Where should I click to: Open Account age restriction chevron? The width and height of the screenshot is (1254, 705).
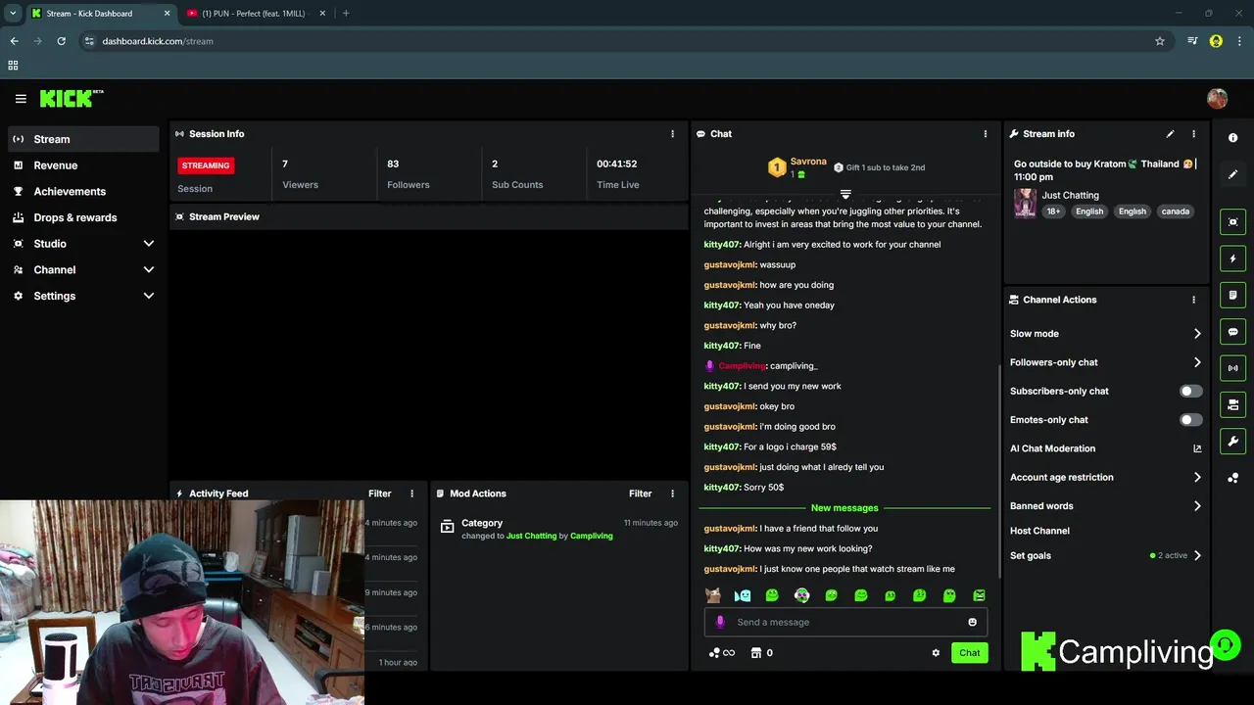(1197, 478)
